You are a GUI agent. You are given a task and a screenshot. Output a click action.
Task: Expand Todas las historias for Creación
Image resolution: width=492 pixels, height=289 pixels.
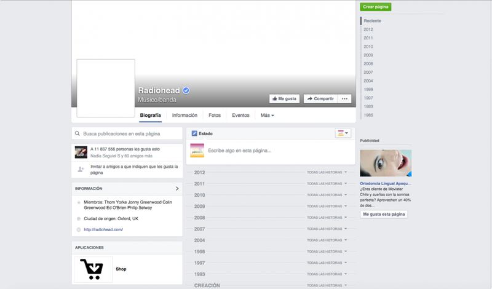point(327,285)
